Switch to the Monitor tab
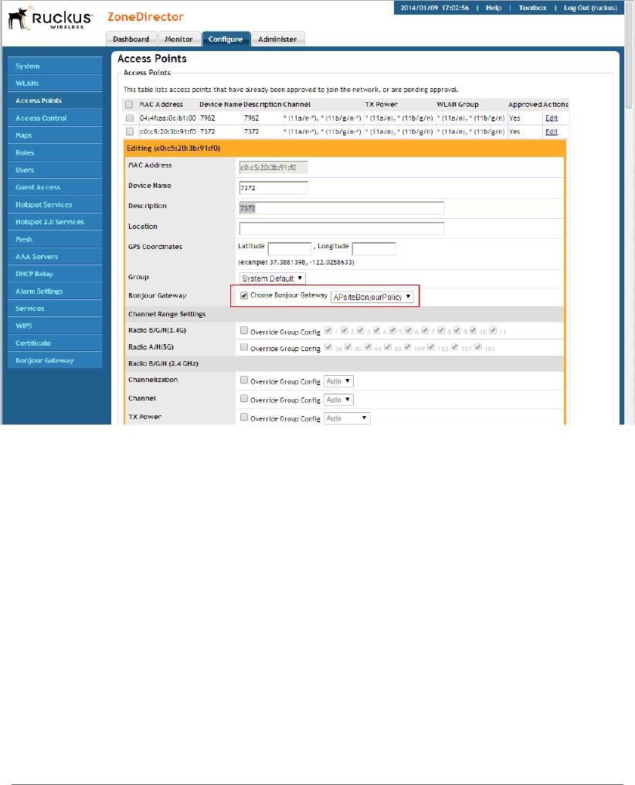Viewport: 635px width, 785px height. point(179,39)
